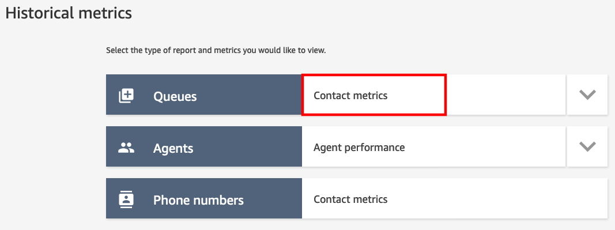The width and height of the screenshot is (615, 230).
Task: Click blue panel area right of Queues label
Action: click(x=250, y=95)
